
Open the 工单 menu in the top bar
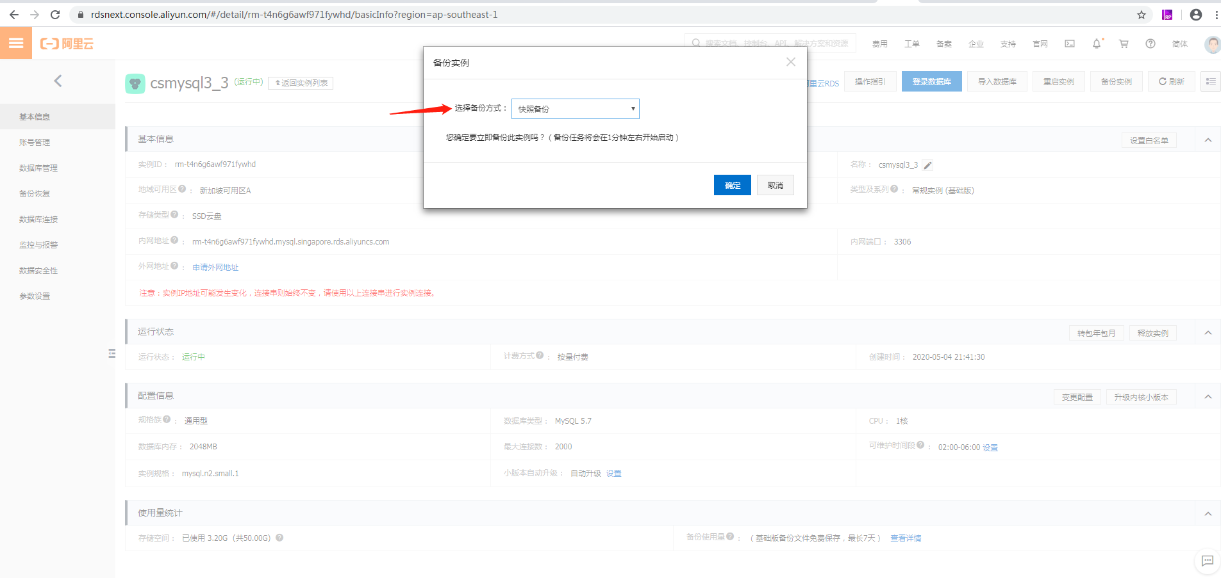coord(911,44)
